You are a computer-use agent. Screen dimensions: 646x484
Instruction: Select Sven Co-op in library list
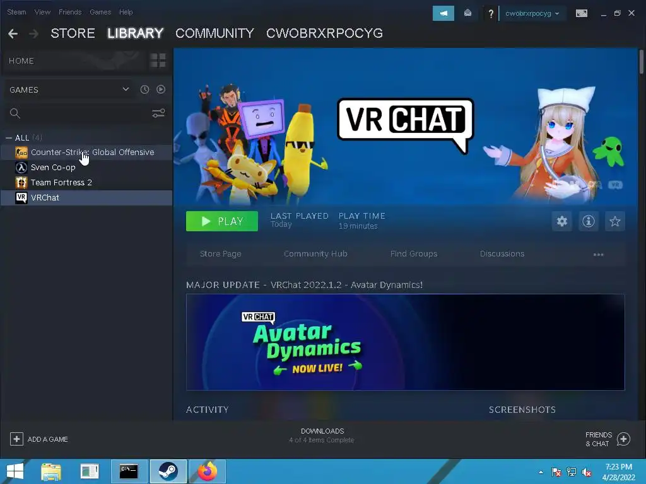tap(86, 168)
